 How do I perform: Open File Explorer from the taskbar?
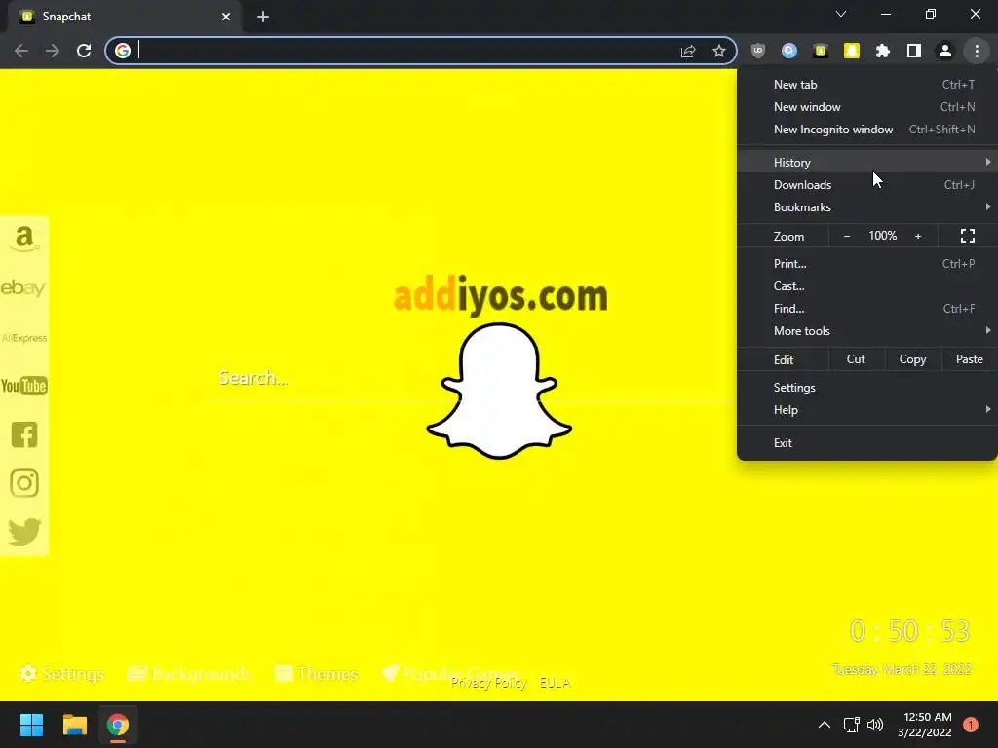[x=74, y=725]
